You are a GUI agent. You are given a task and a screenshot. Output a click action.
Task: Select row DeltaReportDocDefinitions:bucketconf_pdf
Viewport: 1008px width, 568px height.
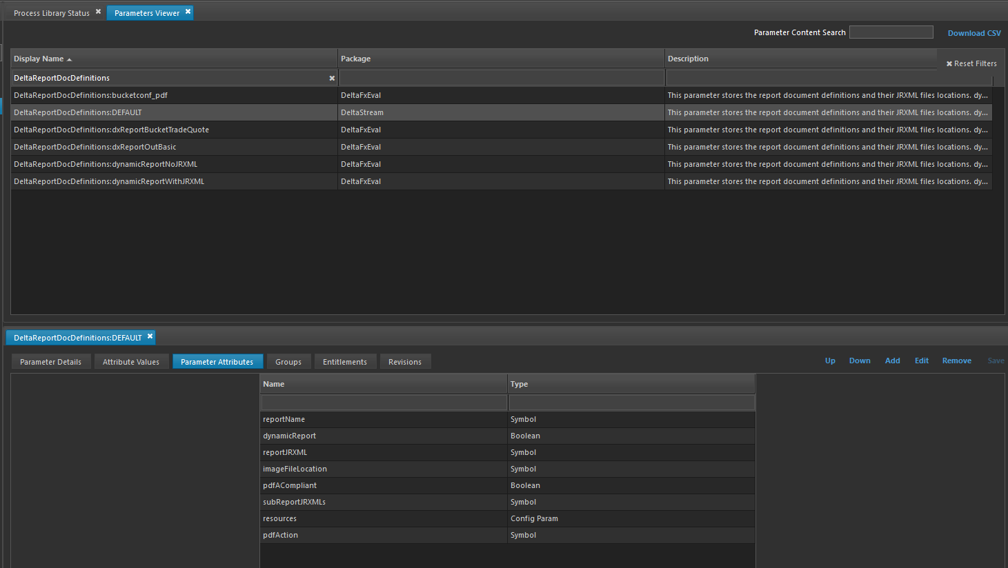(502, 95)
